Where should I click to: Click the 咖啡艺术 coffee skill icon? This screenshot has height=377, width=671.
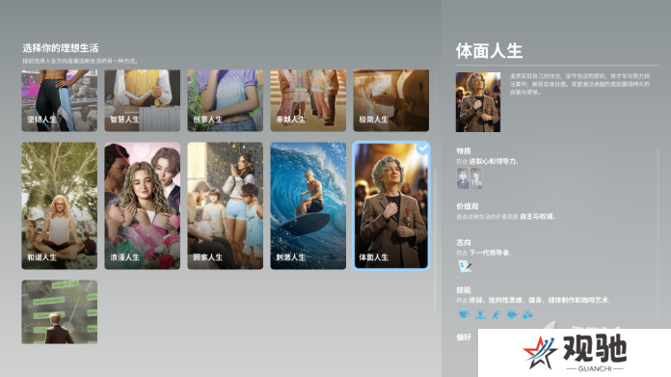point(527,314)
